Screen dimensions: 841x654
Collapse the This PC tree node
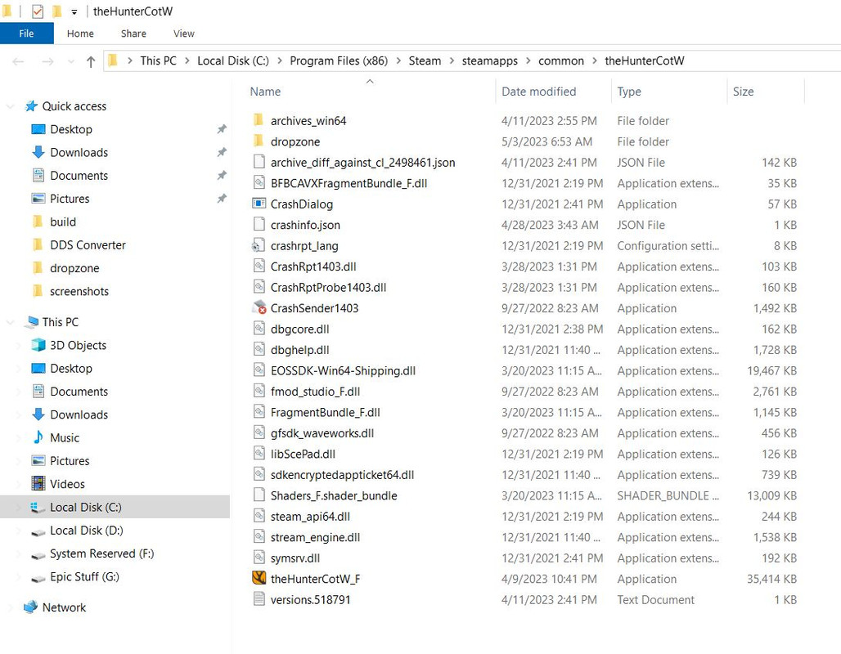pos(10,322)
